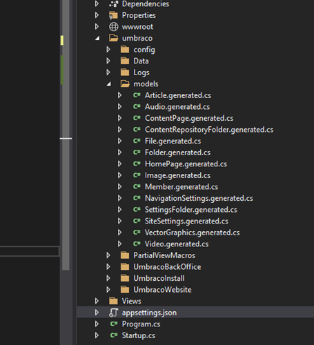Screen dimensions: 314x345
Task: Select the UmbracoInstall folder label
Action: (x=159, y=278)
